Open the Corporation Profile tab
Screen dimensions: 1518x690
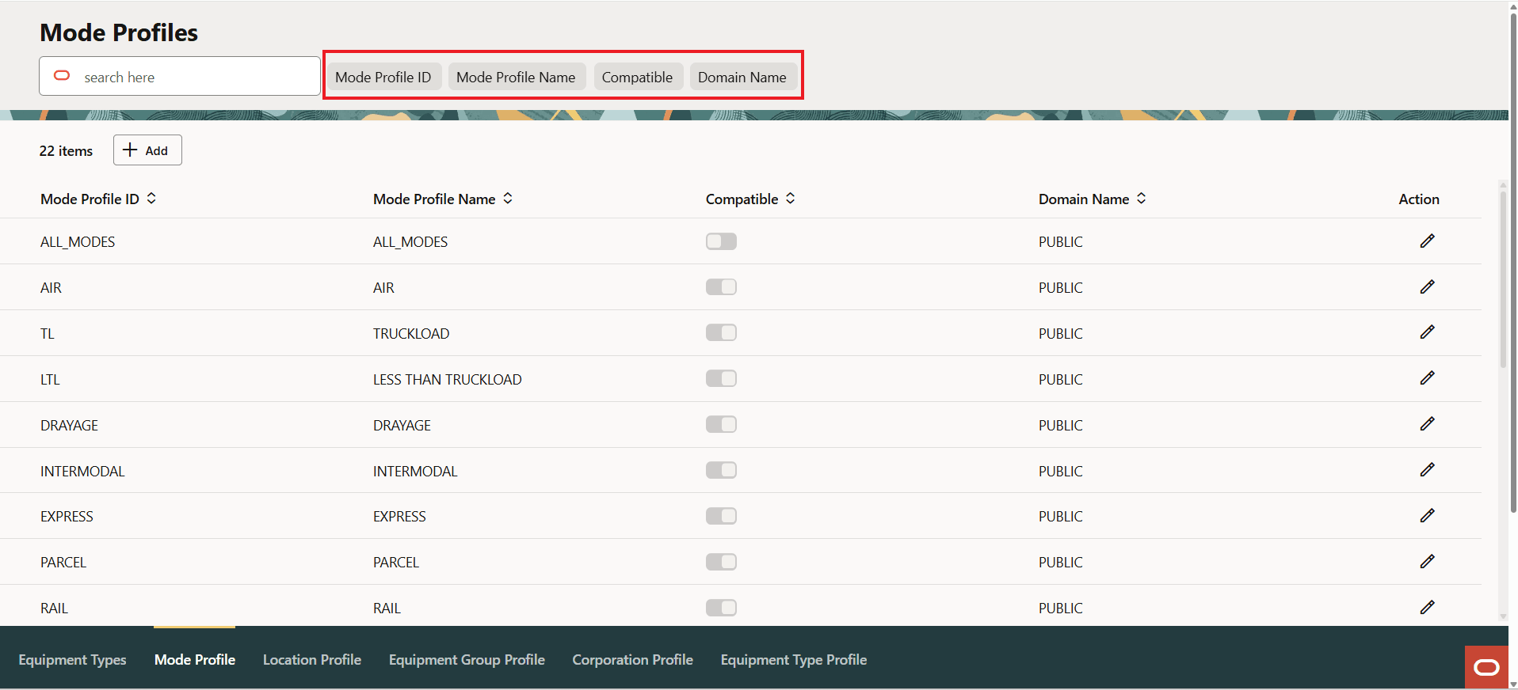(633, 660)
